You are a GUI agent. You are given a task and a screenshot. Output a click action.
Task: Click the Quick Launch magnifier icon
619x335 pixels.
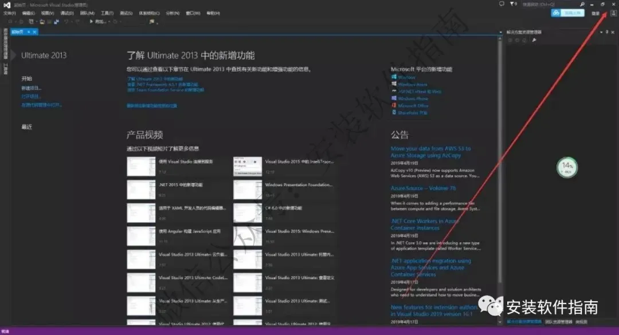coord(582,5)
